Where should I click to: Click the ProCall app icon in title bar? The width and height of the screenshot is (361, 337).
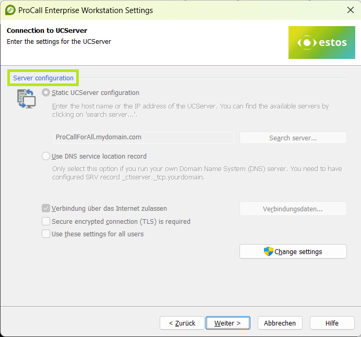(x=10, y=10)
